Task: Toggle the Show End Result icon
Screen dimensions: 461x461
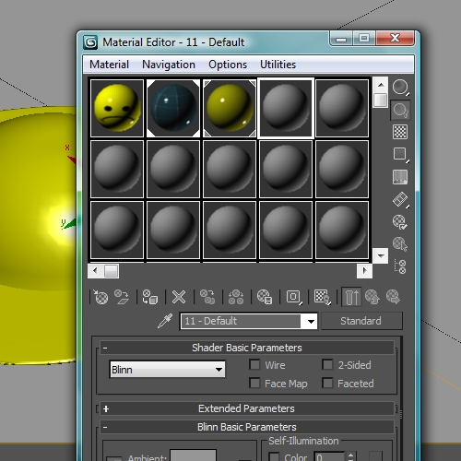Action: coord(351,297)
